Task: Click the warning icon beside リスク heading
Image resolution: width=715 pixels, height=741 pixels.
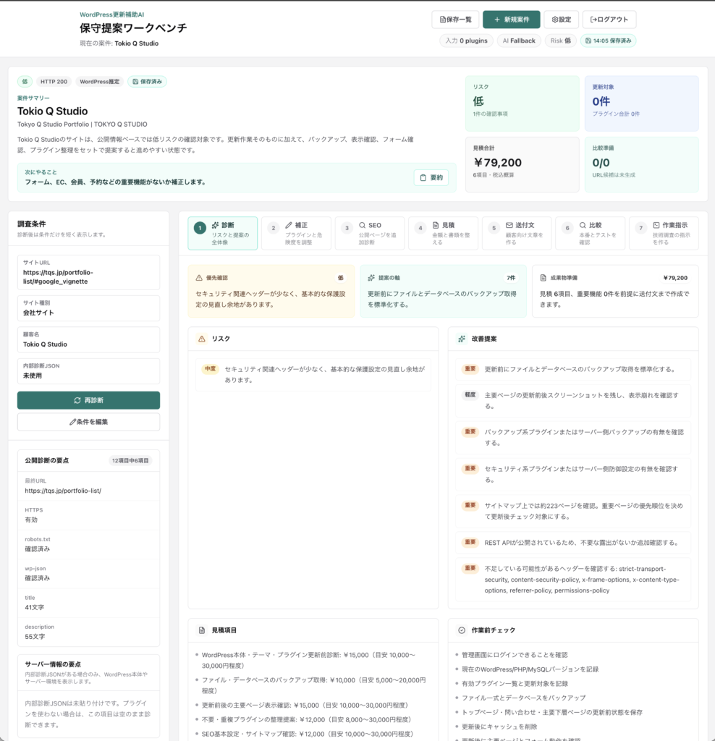Action: pos(202,339)
